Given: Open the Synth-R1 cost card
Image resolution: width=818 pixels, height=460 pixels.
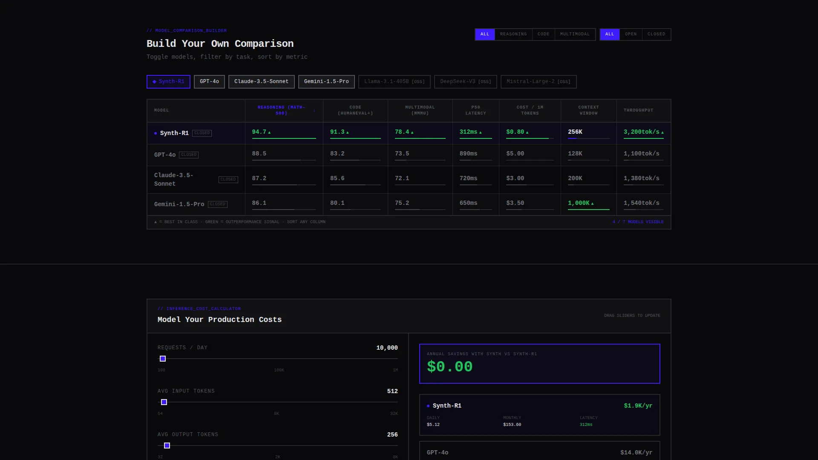Looking at the screenshot, I should point(540,415).
